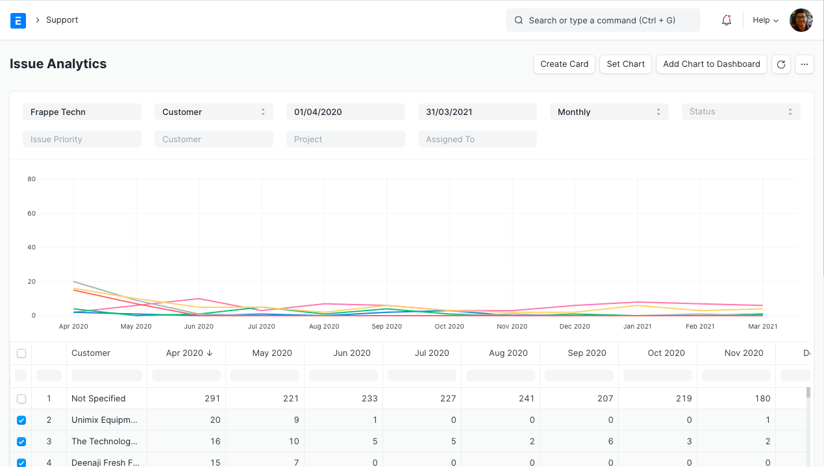824x467 pixels.
Task: Click the Frappe logo icon top left
Action: [x=18, y=20]
